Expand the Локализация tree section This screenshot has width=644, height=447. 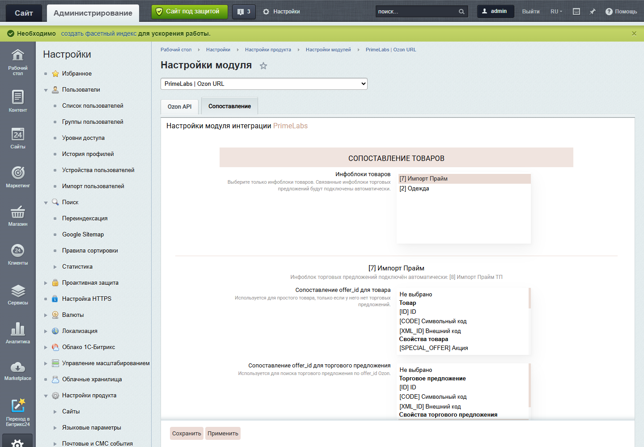46,331
